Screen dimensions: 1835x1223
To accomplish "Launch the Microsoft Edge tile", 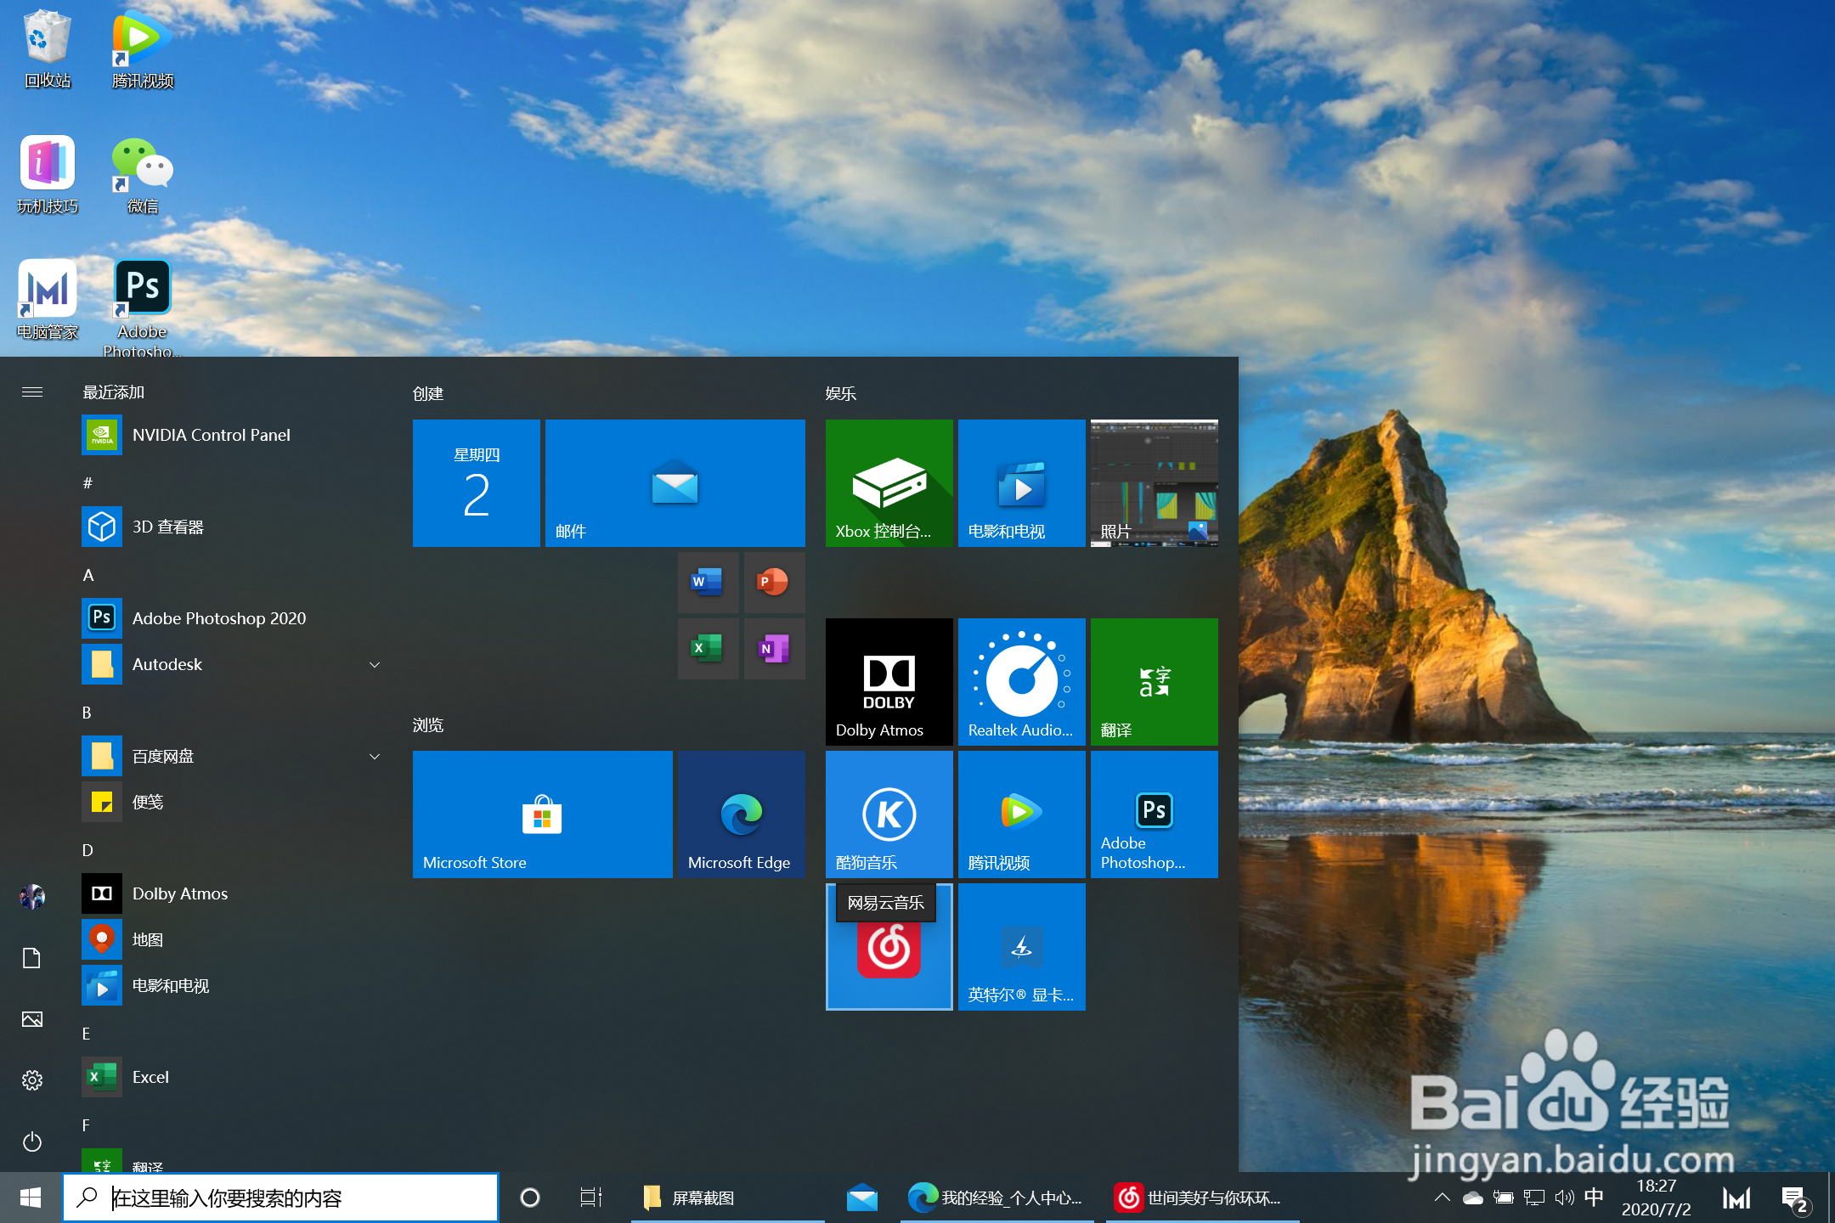I will click(740, 814).
